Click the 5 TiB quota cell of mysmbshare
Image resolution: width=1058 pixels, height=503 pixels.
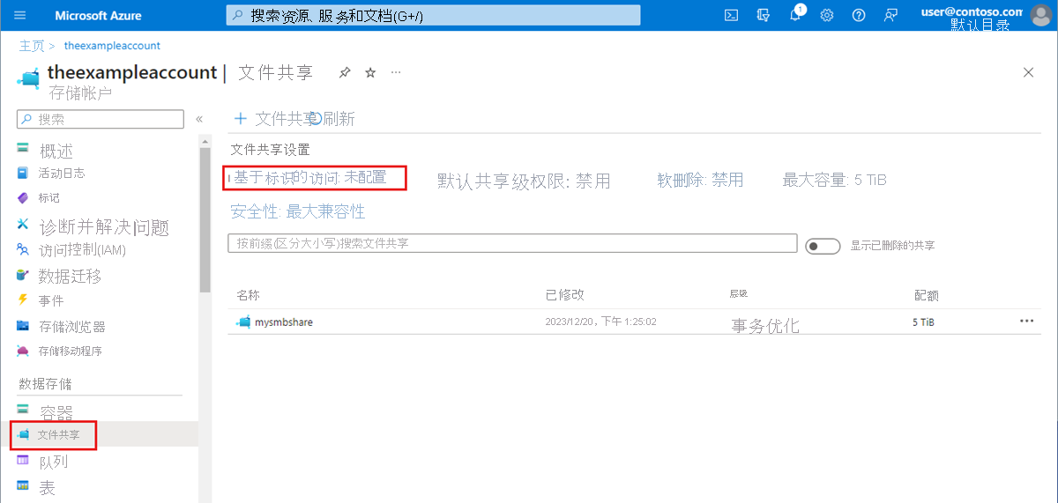(x=923, y=322)
